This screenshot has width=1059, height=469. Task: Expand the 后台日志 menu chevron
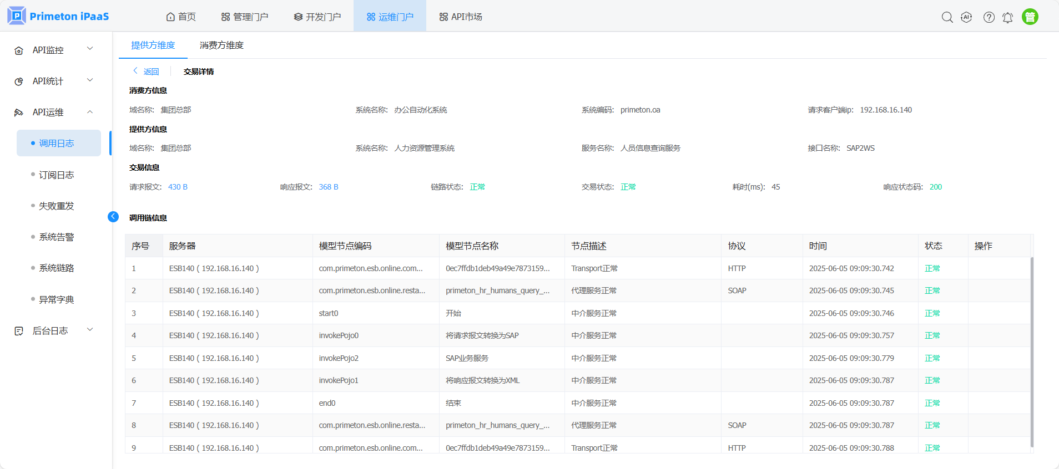[90, 330]
